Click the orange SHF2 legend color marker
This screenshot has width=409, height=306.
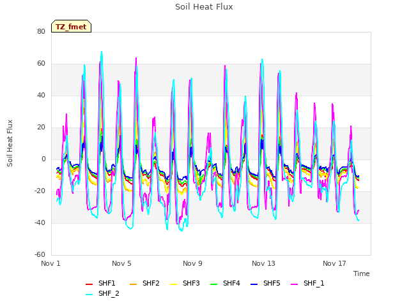(x=134, y=284)
